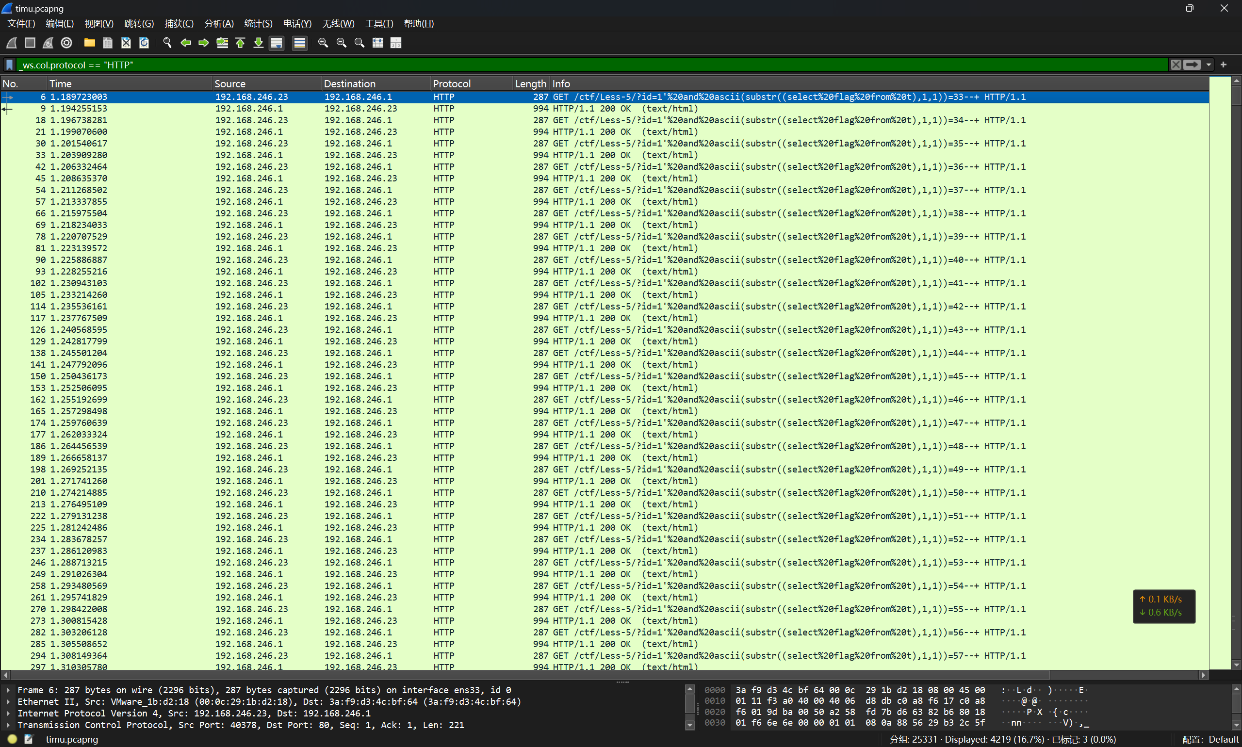Expand the Transmission Control Protocol section
Viewport: 1242px width, 747px height.
(x=8, y=725)
